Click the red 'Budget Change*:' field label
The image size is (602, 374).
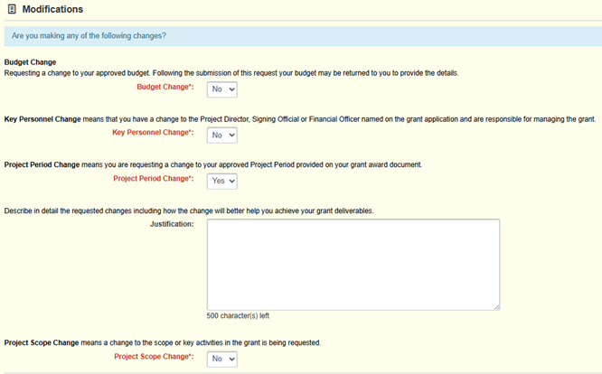pyautogui.click(x=165, y=87)
